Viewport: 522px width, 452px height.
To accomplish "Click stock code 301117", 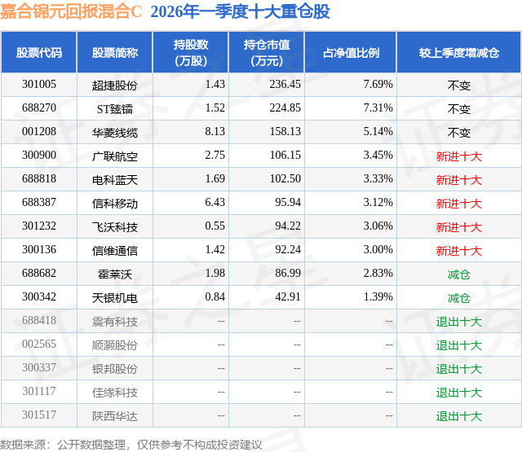I will [39, 391].
